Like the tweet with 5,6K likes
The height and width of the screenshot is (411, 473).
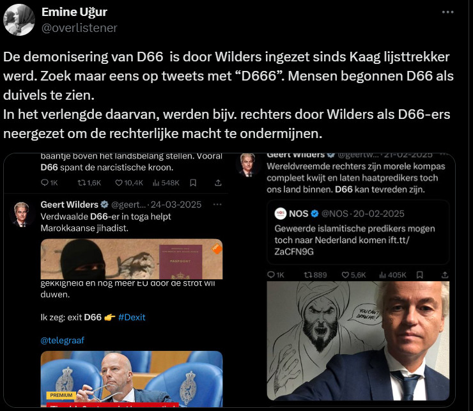coord(353,275)
